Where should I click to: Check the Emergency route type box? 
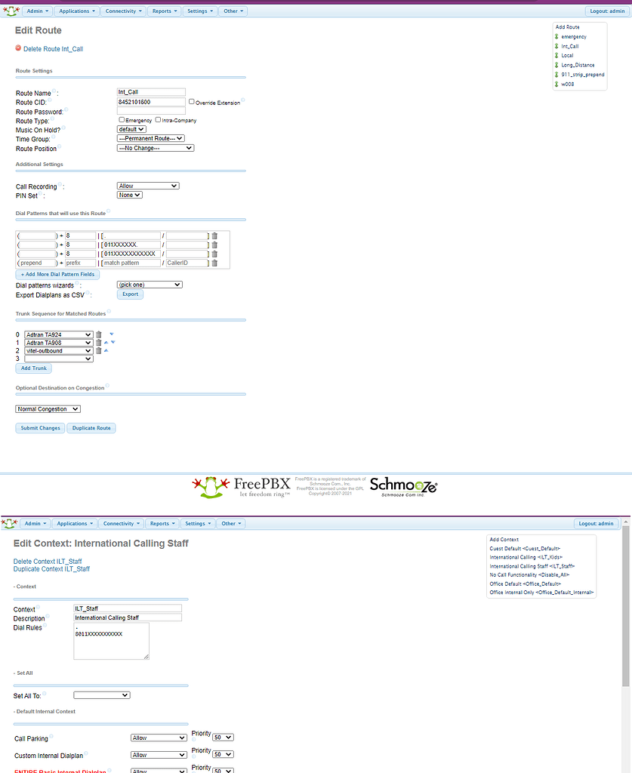tap(122, 120)
